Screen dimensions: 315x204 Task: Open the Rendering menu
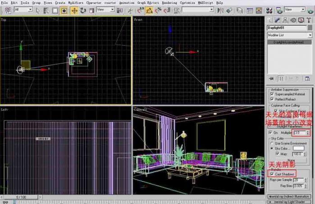(x=169, y=2)
